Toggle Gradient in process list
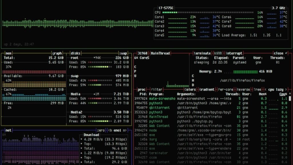293x165 pixels. 207,89
